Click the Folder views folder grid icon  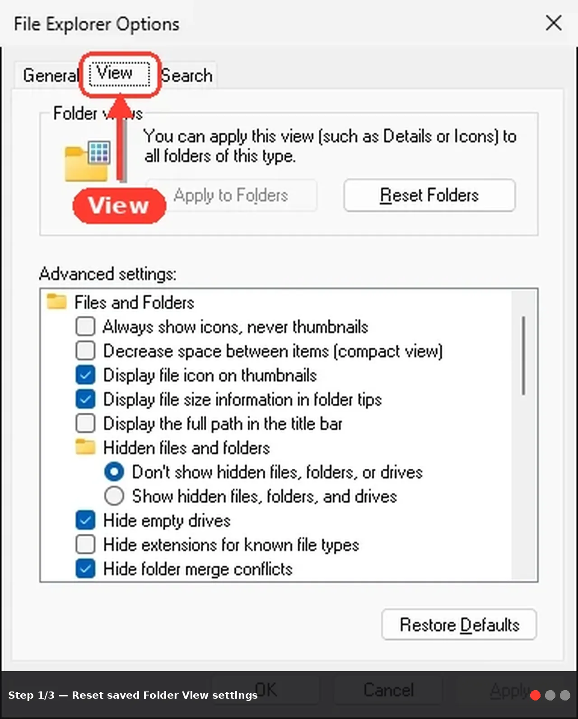coord(88,162)
